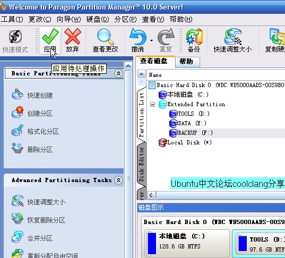Click the horizontal scrollbar left arrow

(151, 195)
